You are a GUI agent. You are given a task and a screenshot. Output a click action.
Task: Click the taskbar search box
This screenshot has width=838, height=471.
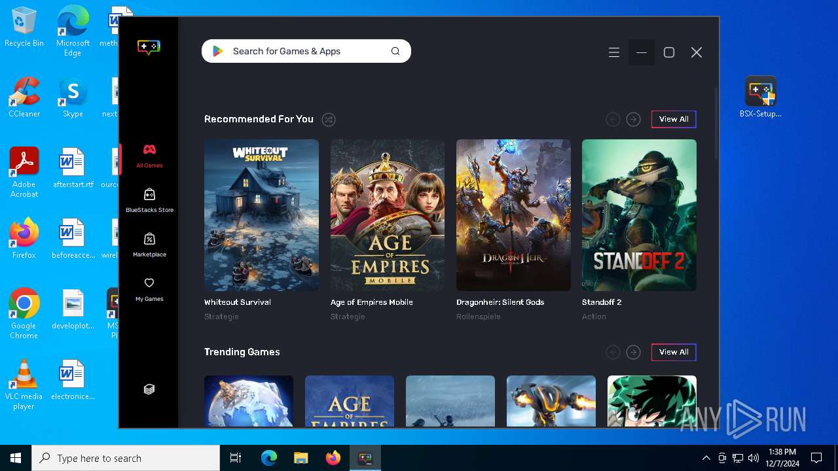126,458
